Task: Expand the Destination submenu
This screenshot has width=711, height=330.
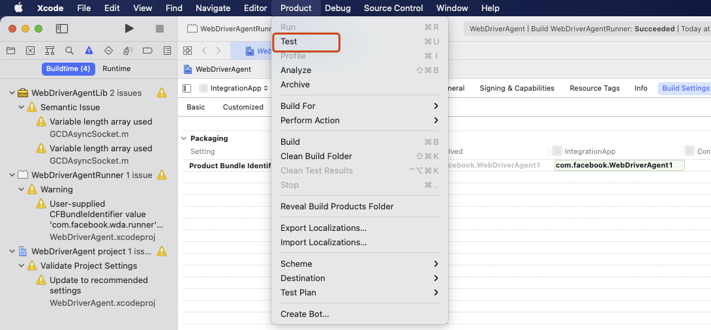Action: [x=359, y=278]
